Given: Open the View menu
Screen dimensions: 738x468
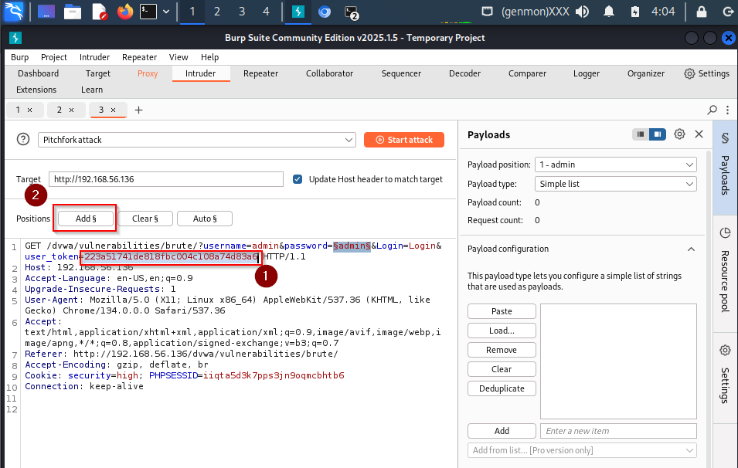Looking at the screenshot, I should point(179,57).
